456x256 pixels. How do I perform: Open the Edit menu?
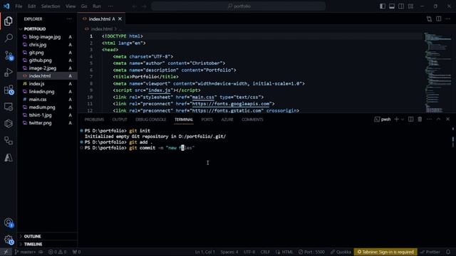tap(31, 6)
